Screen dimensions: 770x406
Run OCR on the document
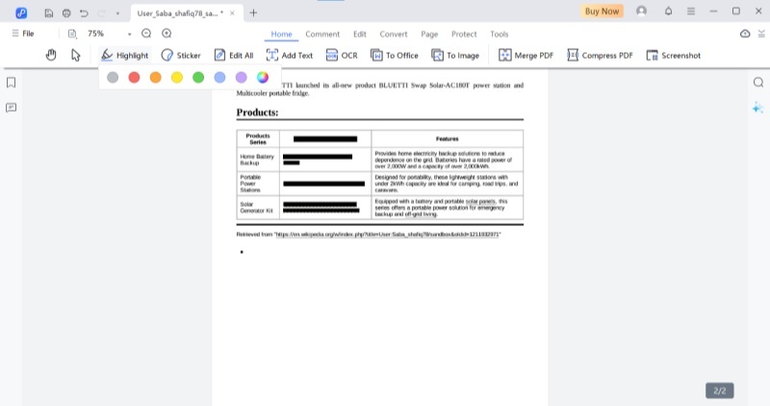(342, 56)
